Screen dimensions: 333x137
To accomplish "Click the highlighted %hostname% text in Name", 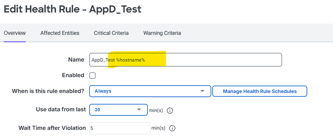I will [x=131, y=60].
